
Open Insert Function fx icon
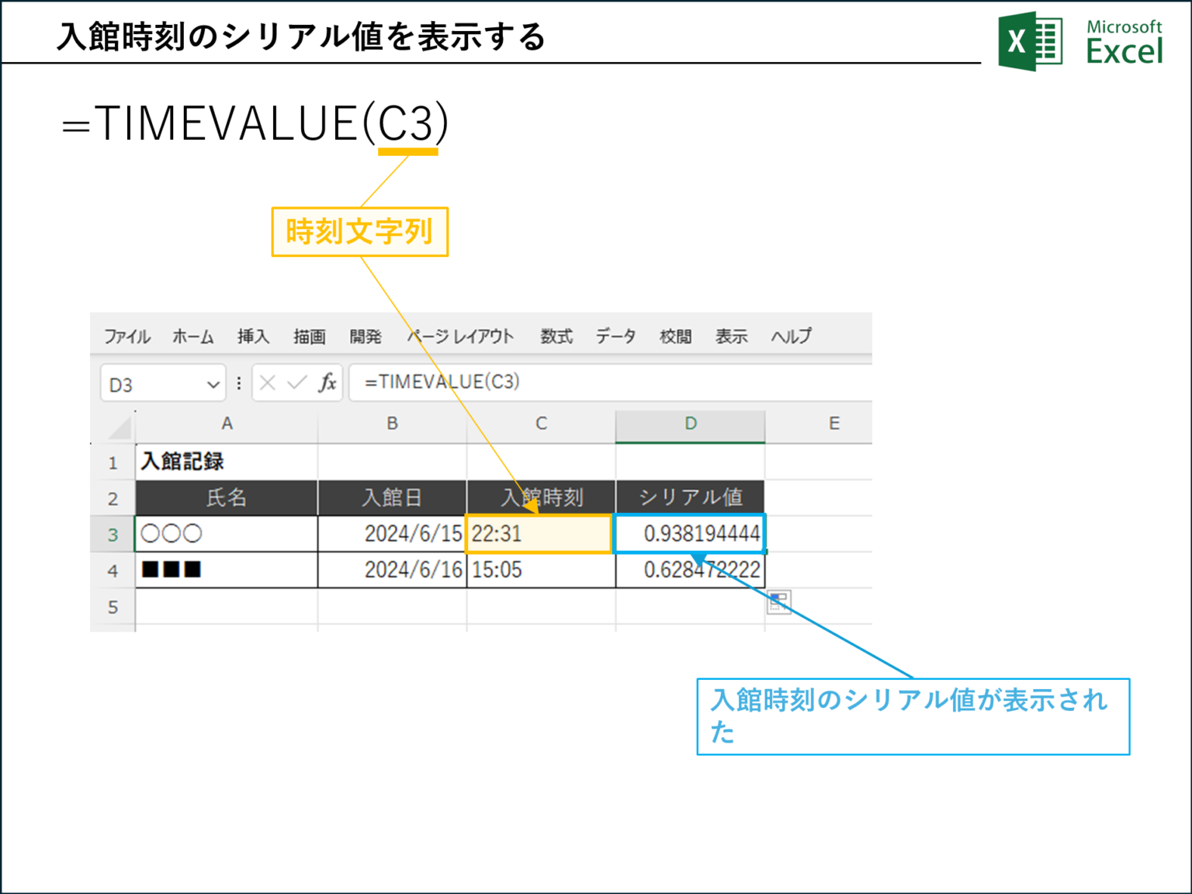(x=327, y=383)
